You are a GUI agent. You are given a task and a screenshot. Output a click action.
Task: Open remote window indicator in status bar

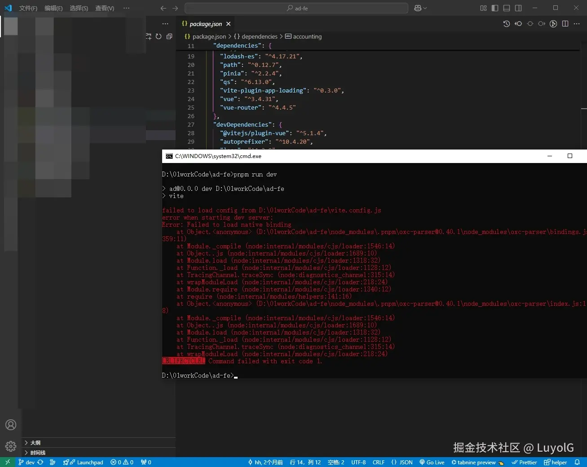[x=7, y=462]
